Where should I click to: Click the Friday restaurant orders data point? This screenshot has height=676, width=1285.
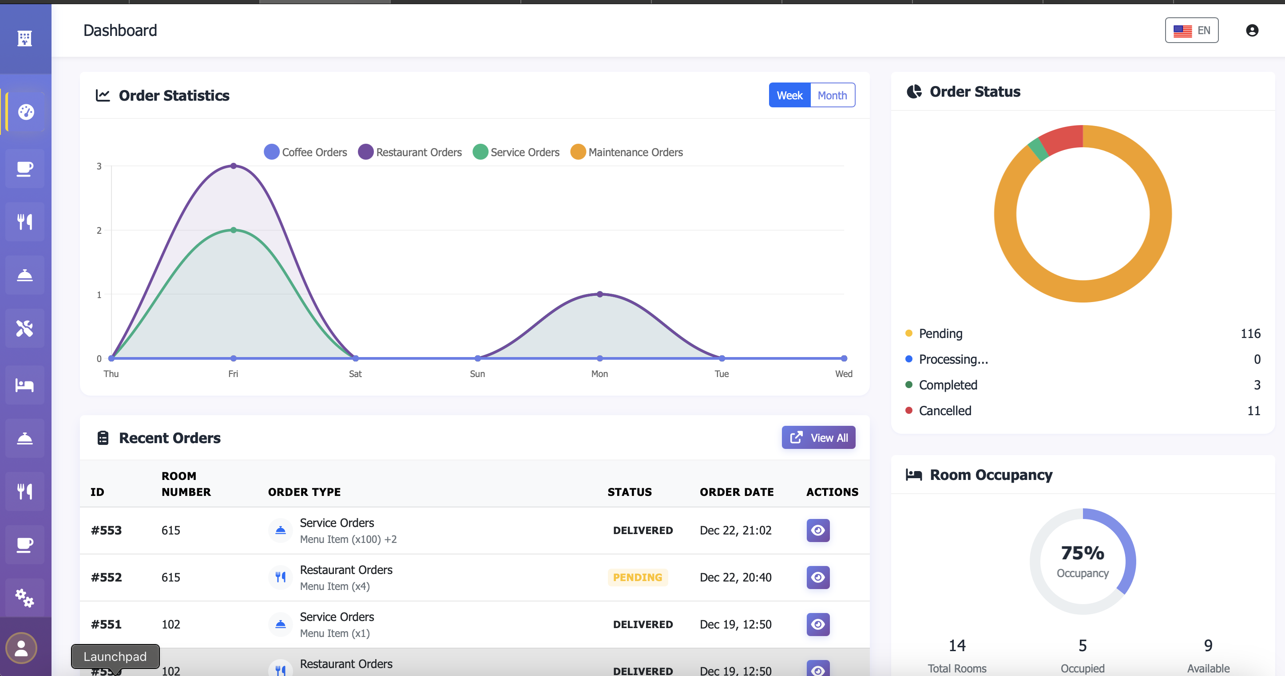pyautogui.click(x=234, y=166)
